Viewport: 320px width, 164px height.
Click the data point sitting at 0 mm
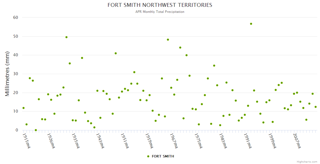36,130
